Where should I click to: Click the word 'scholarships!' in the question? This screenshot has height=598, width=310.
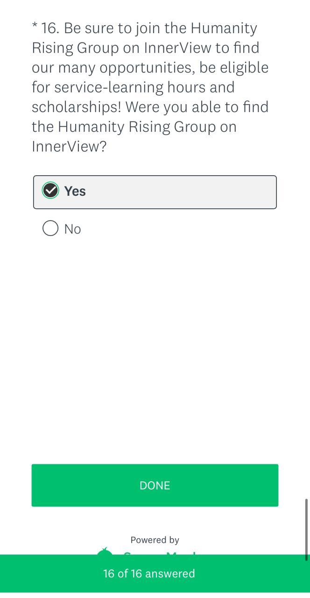(x=76, y=107)
